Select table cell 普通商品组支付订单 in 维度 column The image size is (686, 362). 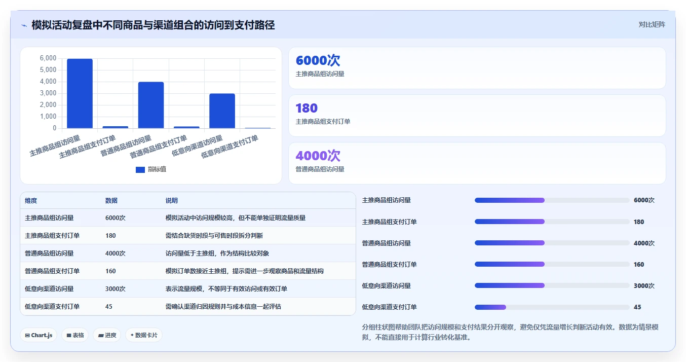52,271
